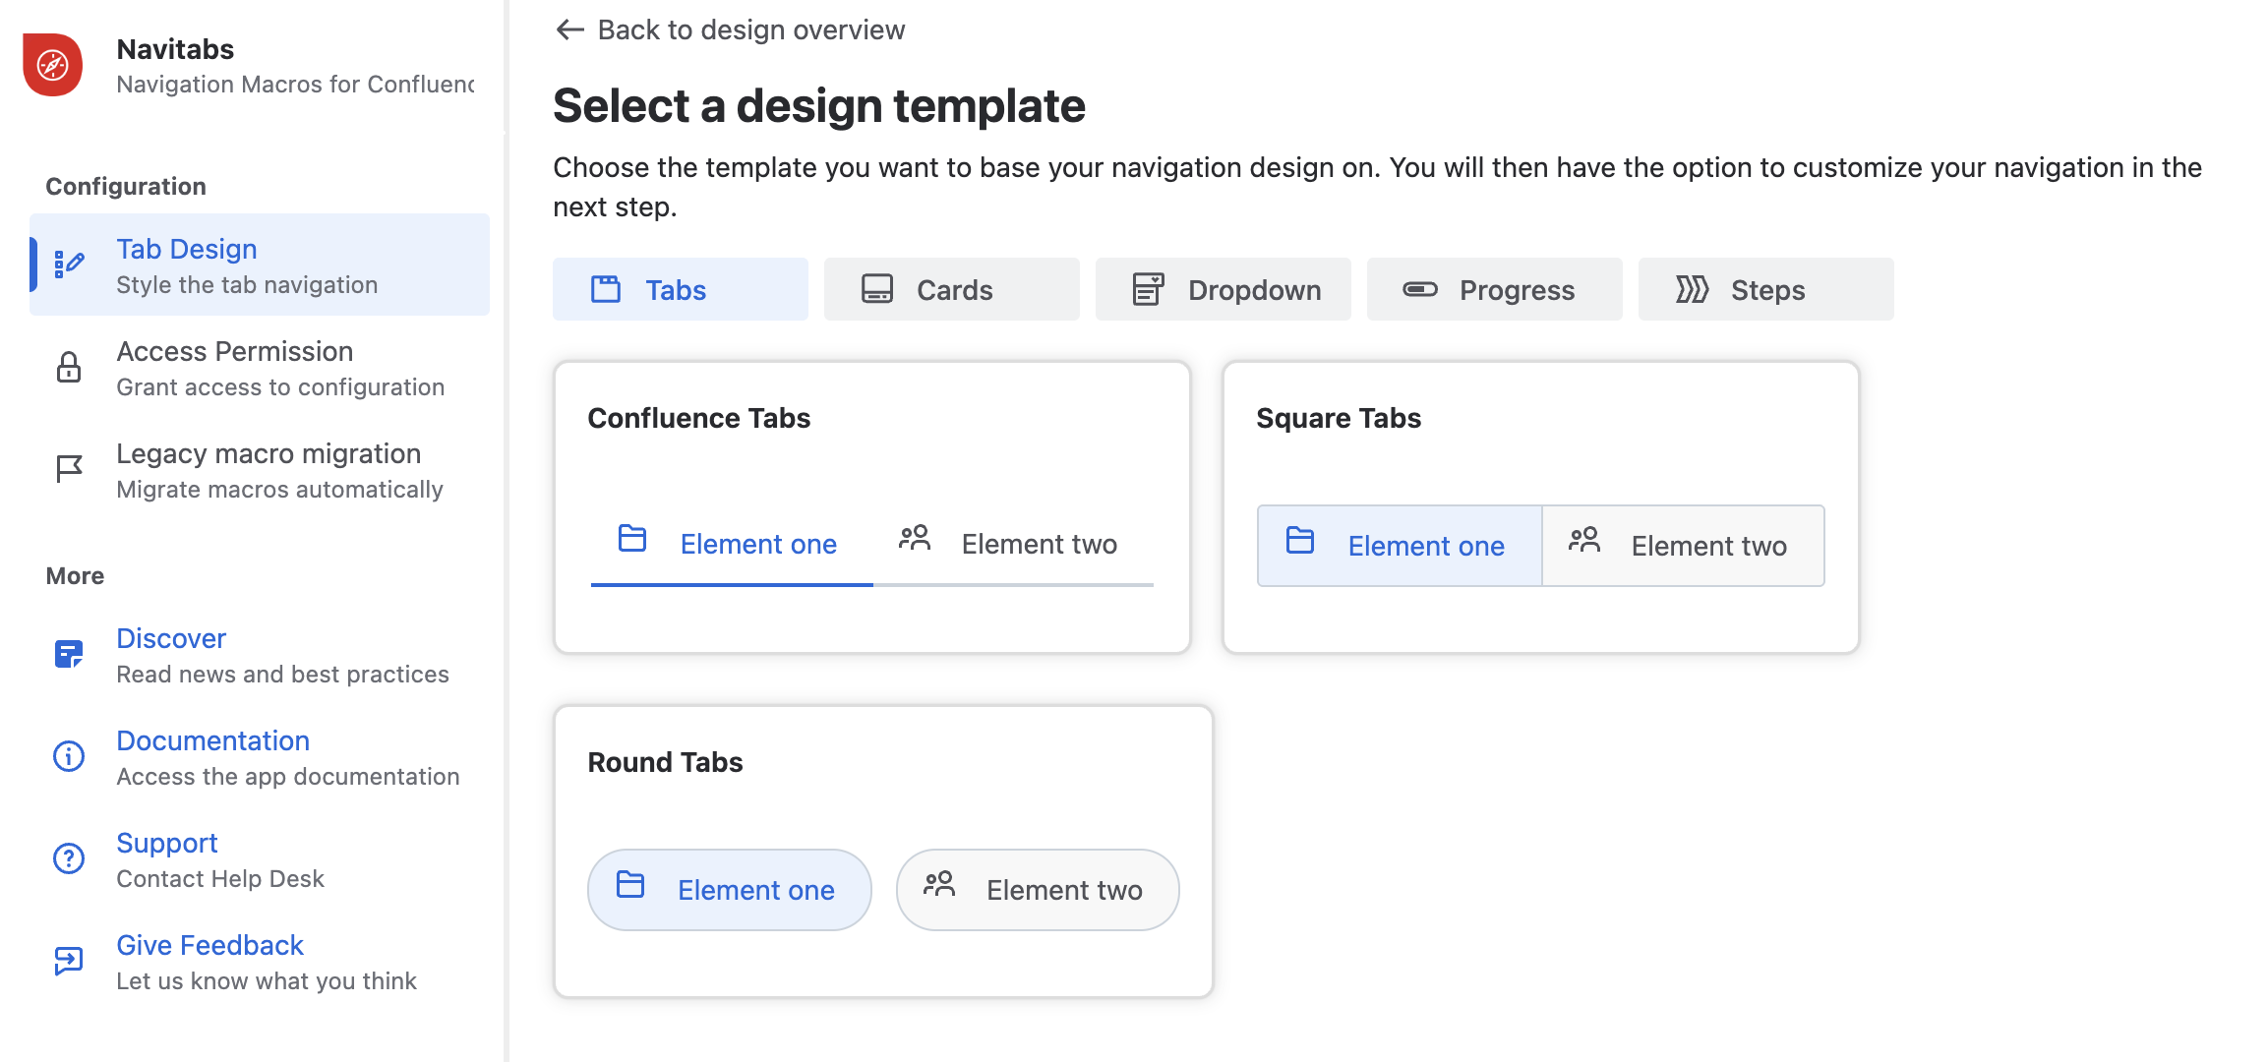Switch to the Dropdown template category
2268x1062 pixels.
click(1223, 289)
